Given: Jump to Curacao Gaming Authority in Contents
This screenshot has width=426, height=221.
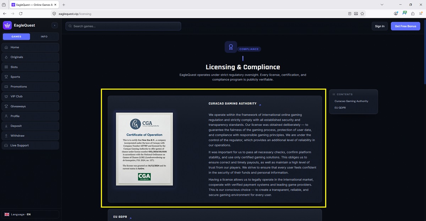Looking at the screenshot, I should (x=351, y=101).
